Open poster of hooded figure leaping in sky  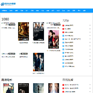point(38,88)
